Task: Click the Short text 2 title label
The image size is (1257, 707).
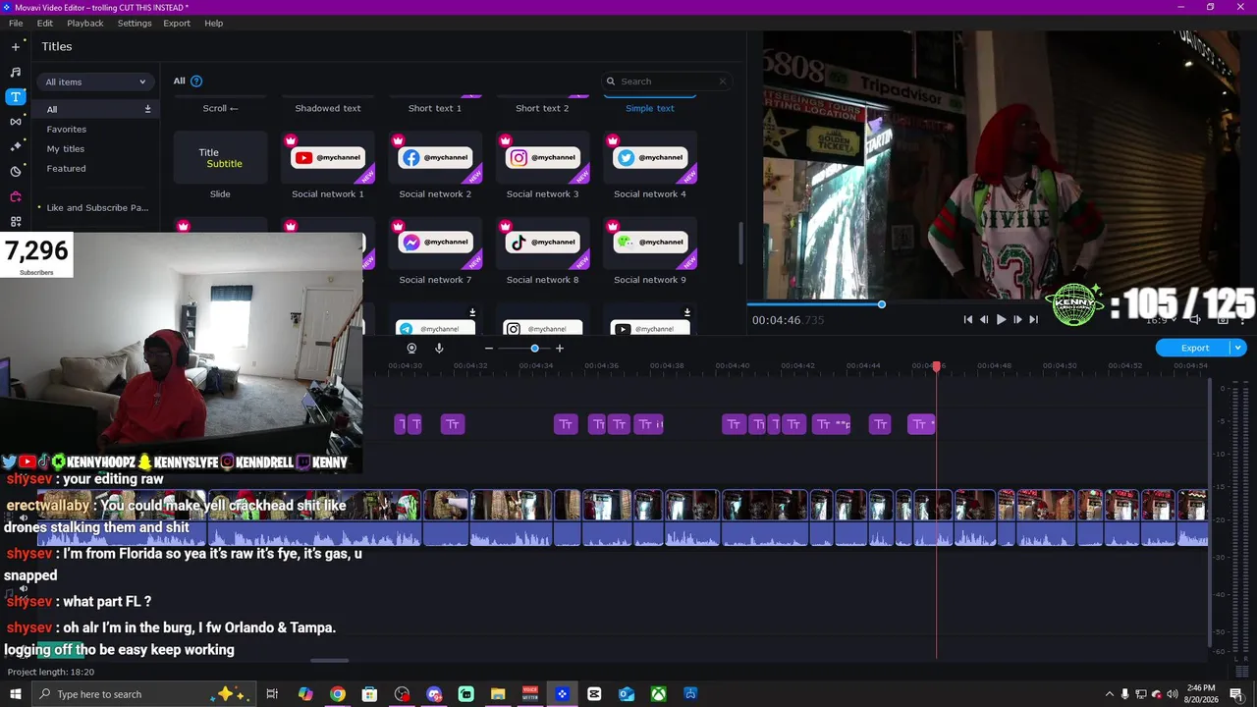Action: 542,108
